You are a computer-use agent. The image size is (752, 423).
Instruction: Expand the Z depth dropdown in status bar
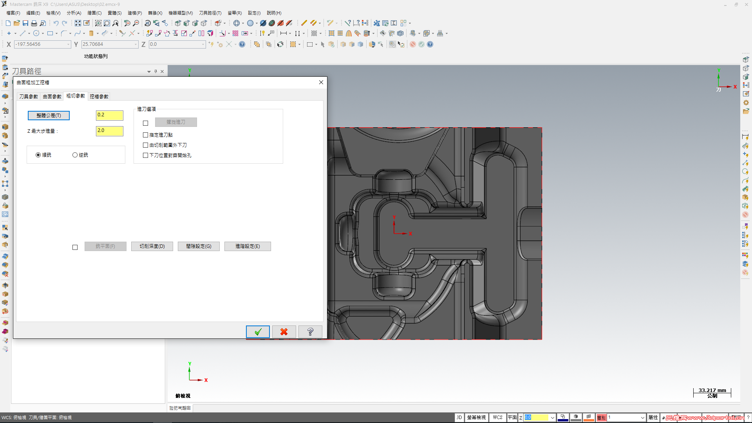(x=552, y=418)
